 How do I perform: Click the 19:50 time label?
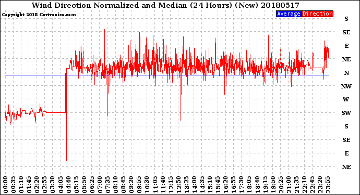point(273,185)
